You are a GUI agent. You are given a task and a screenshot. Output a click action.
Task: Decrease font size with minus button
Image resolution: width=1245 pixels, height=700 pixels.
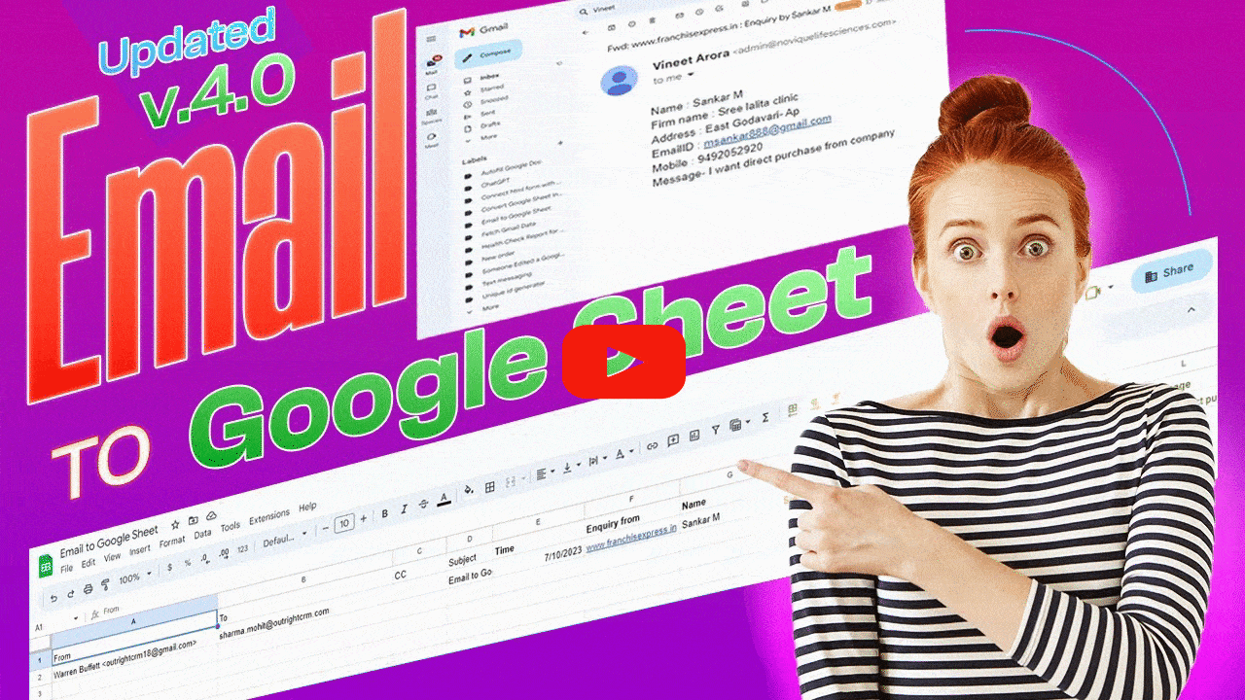325,528
